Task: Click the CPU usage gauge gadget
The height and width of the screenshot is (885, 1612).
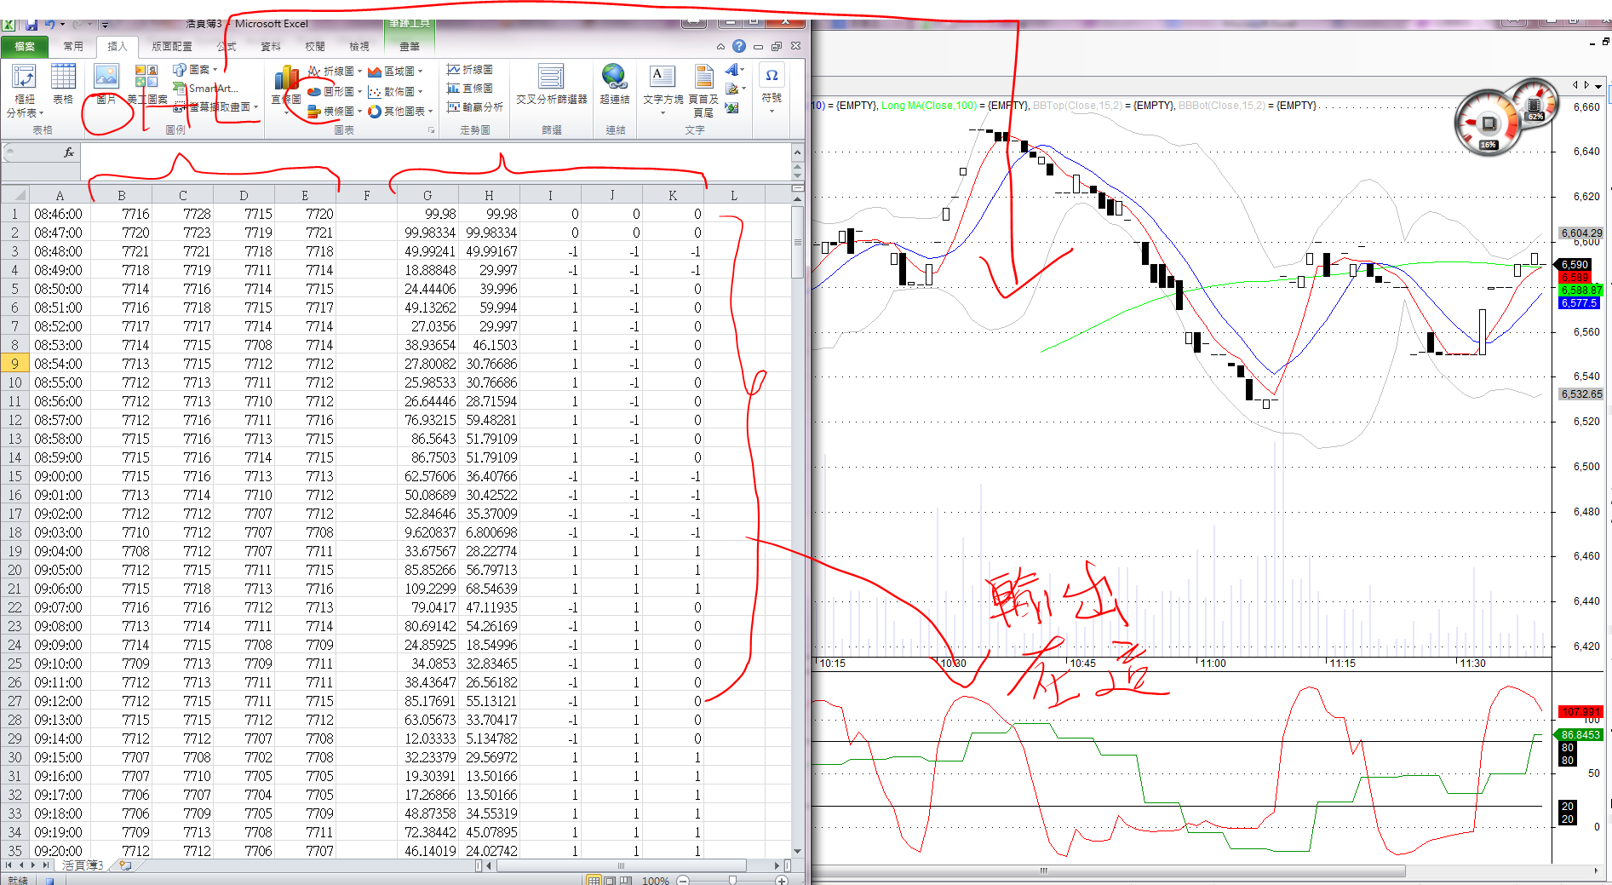Action: click(x=1488, y=124)
